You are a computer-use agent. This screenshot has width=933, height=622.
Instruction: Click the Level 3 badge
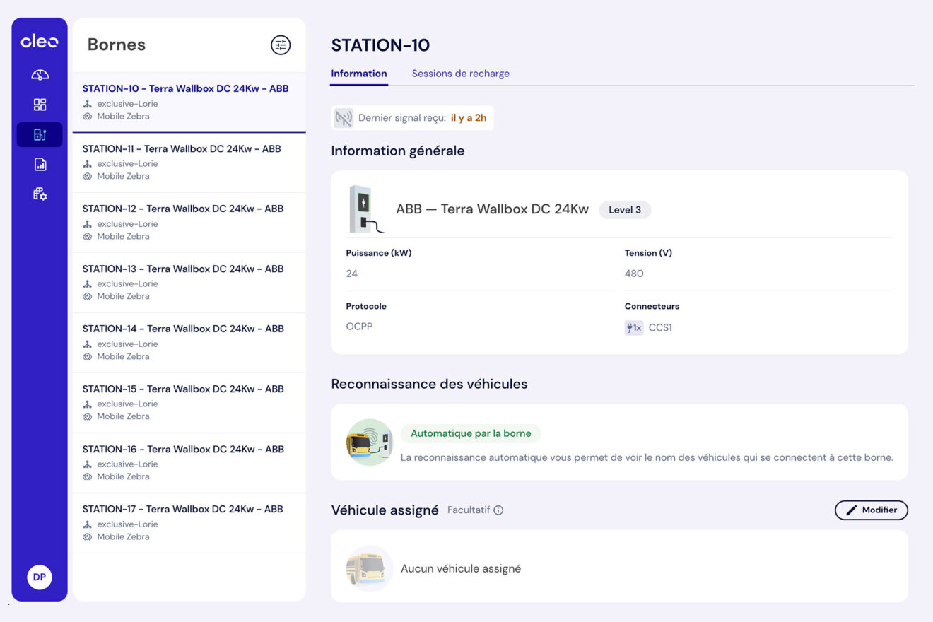tap(625, 210)
